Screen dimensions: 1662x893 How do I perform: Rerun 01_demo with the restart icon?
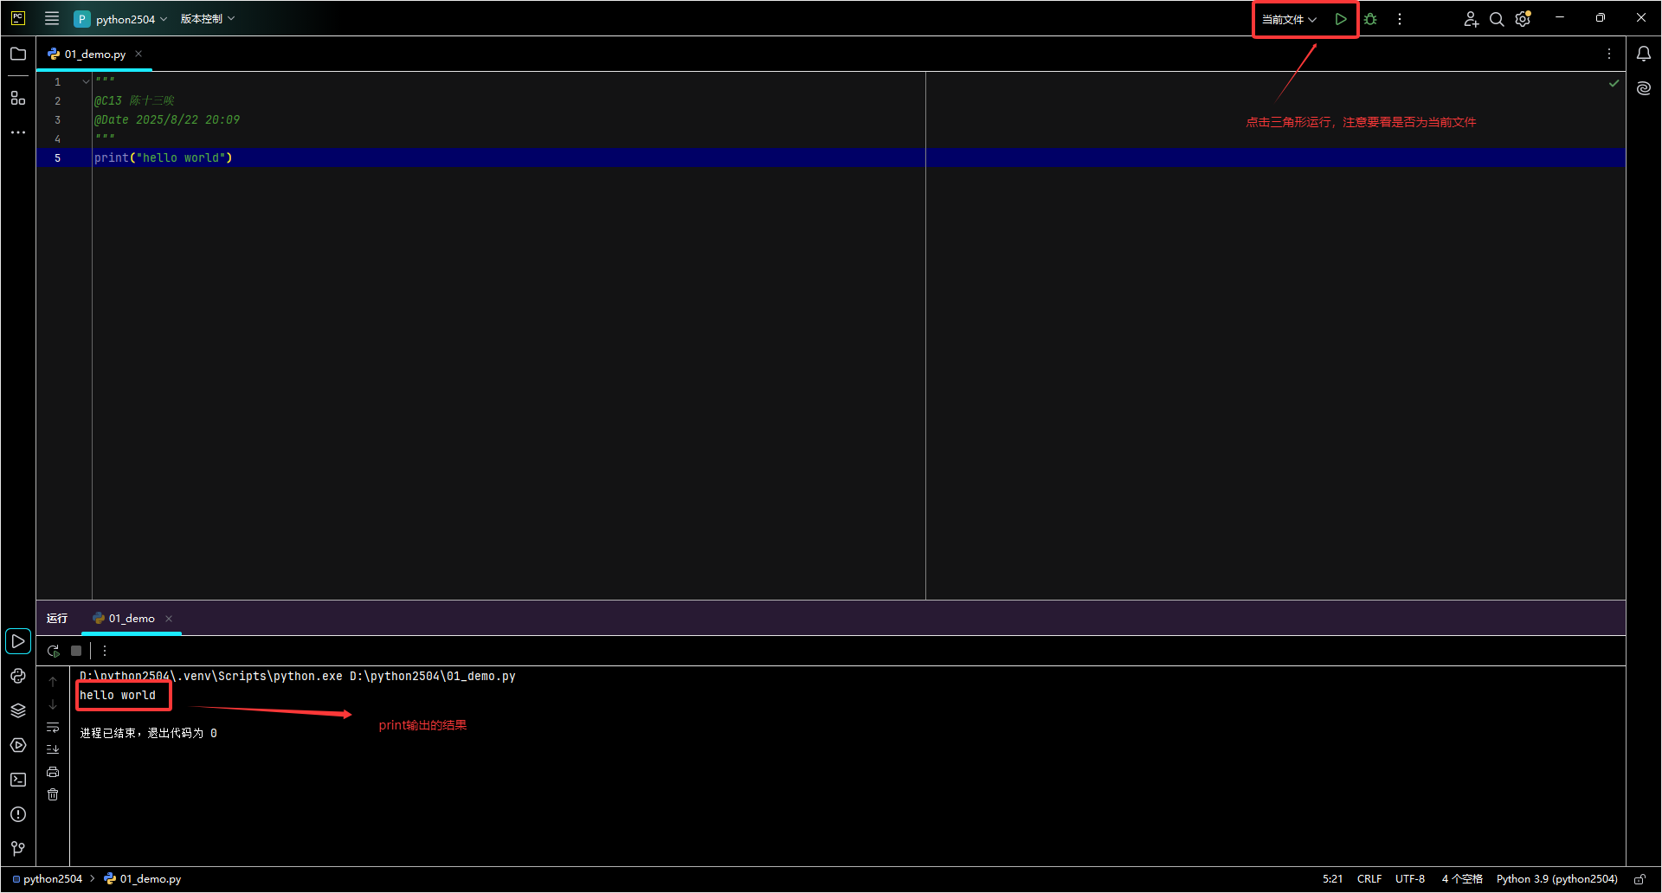click(53, 651)
